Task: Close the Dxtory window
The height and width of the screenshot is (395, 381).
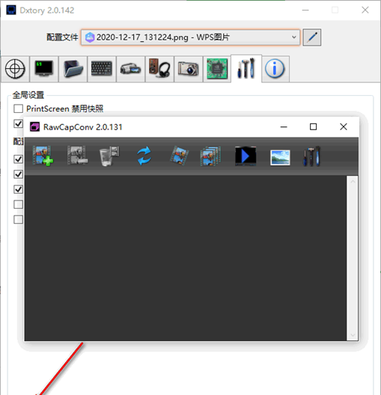Action: click(365, 10)
